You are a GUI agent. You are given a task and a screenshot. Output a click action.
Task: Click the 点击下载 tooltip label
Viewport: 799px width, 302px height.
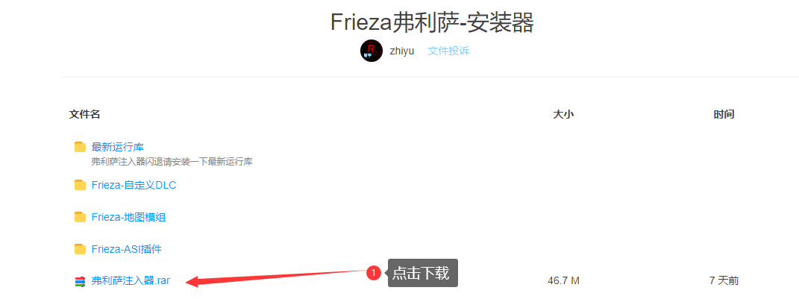pyautogui.click(x=422, y=273)
